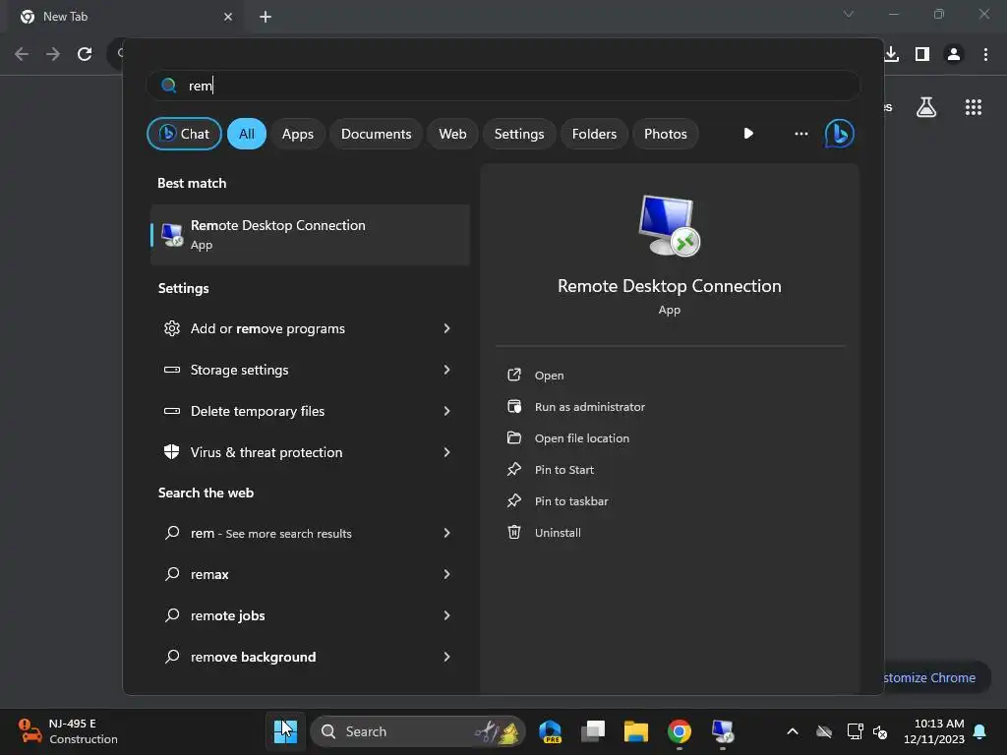Expand 'rem - See more search results' chevron

[x=447, y=533]
